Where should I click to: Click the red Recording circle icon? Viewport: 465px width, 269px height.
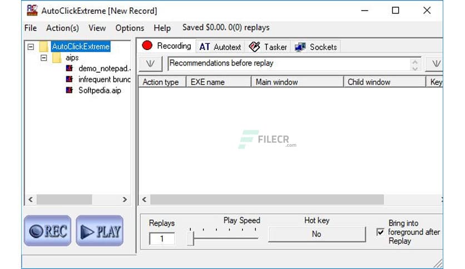point(147,46)
